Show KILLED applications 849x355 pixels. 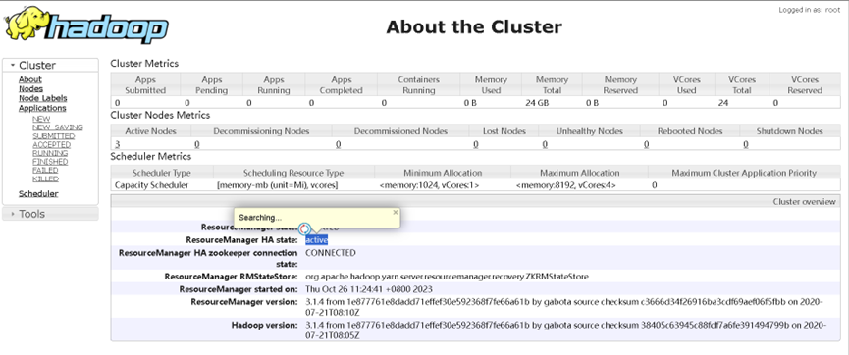coord(45,178)
